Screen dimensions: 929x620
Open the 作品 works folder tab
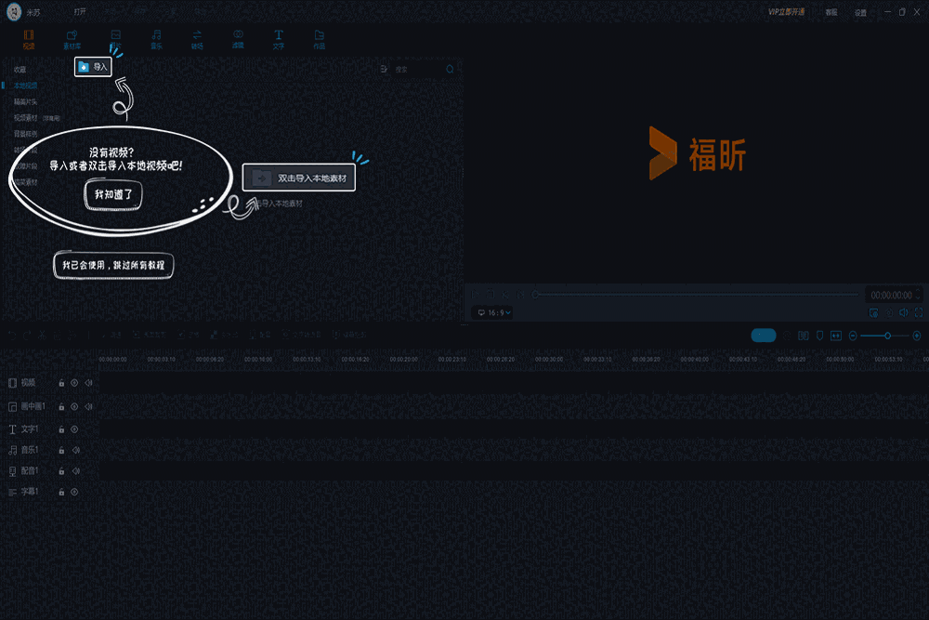(320, 39)
